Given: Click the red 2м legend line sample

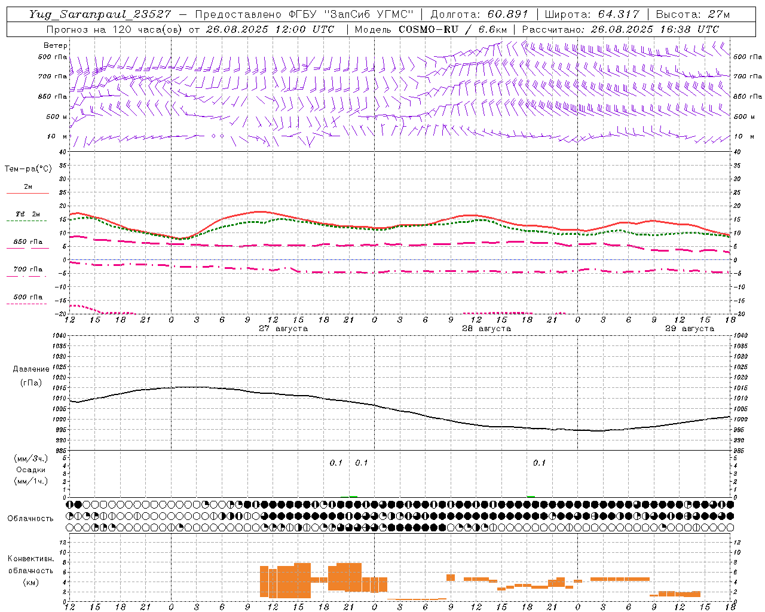Looking at the screenshot, I should [x=27, y=194].
